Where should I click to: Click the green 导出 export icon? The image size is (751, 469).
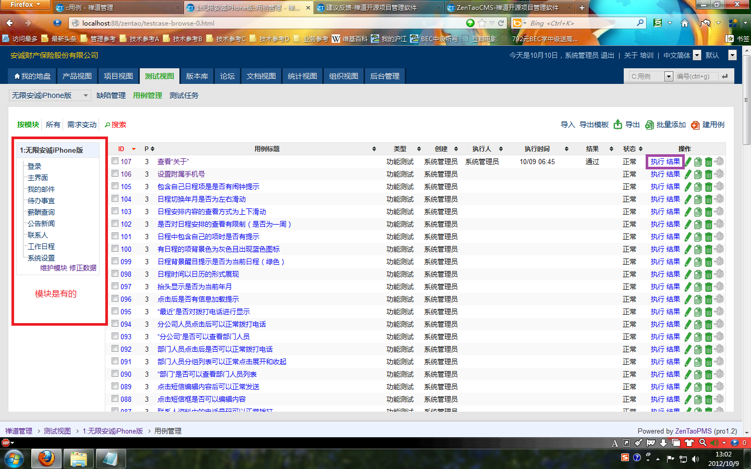click(x=618, y=125)
